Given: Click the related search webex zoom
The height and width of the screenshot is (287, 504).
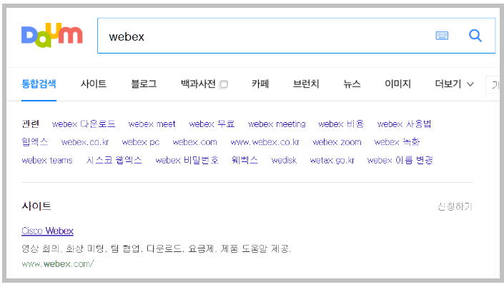Looking at the screenshot, I should 337,142.
